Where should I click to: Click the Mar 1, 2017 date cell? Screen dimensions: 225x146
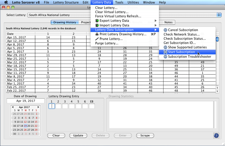tap(21, 83)
